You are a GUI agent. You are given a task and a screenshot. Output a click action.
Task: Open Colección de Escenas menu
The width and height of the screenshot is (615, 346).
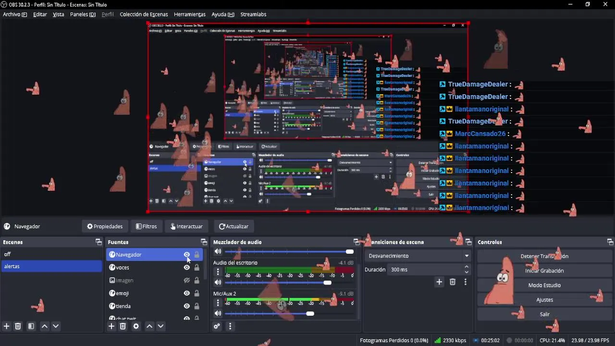click(144, 14)
